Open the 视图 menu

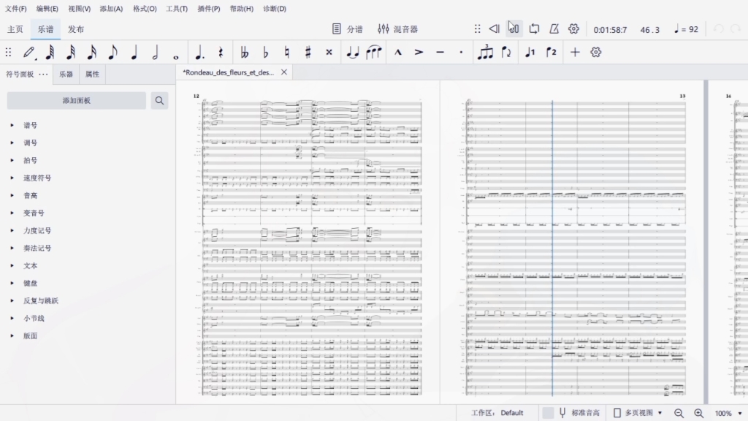pos(79,9)
